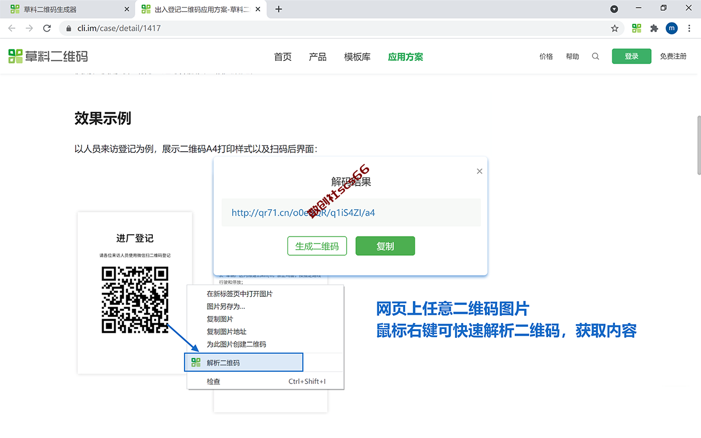Click the 免费注册 link
Screen dimensions: 701x438
pos(673,56)
